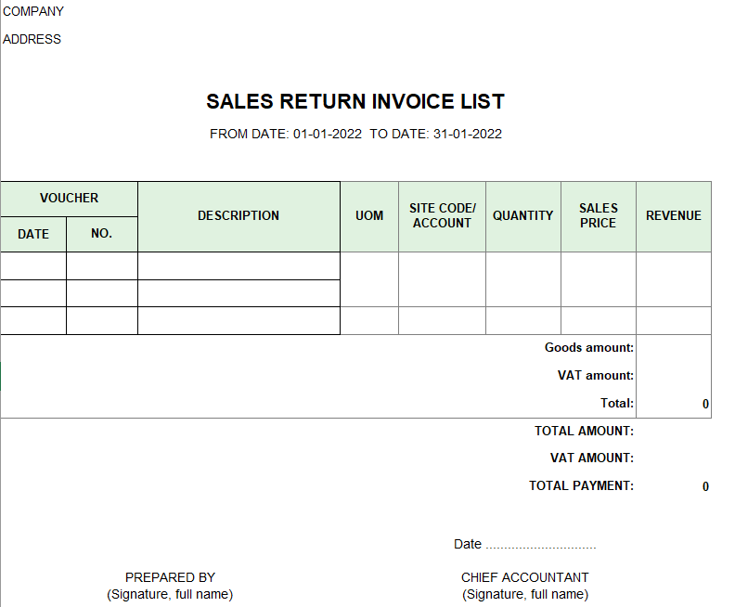Viewport: 735px width, 607px height.
Task: Click the SALES PRICE header cell
Action: pyautogui.click(x=599, y=216)
